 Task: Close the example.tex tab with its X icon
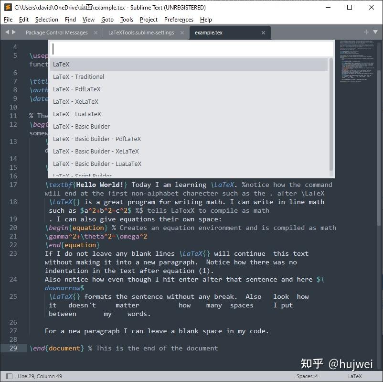(x=263, y=33)
